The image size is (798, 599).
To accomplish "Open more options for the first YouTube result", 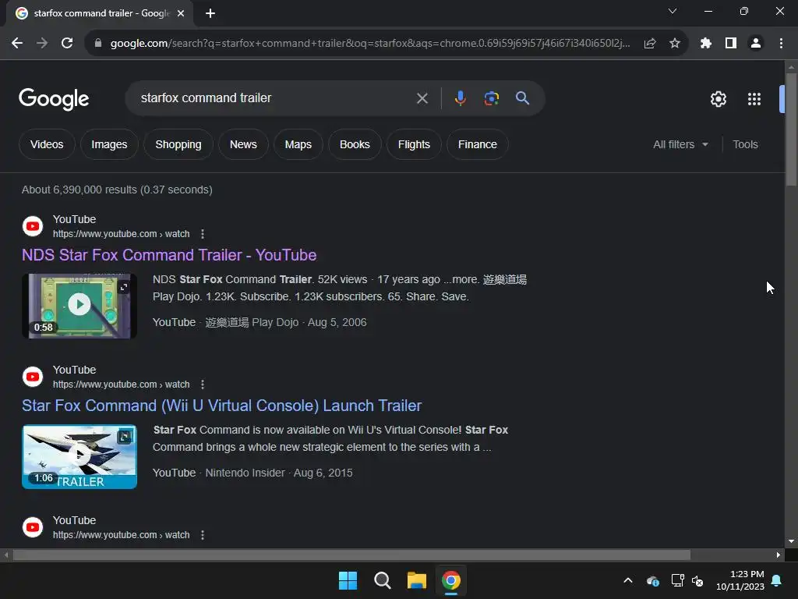I will click(x=203, y=234).
